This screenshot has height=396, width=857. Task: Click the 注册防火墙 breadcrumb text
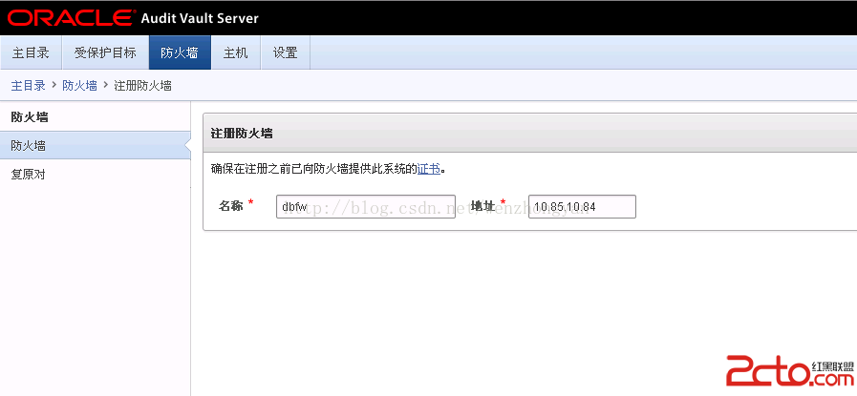click(142, 86)
